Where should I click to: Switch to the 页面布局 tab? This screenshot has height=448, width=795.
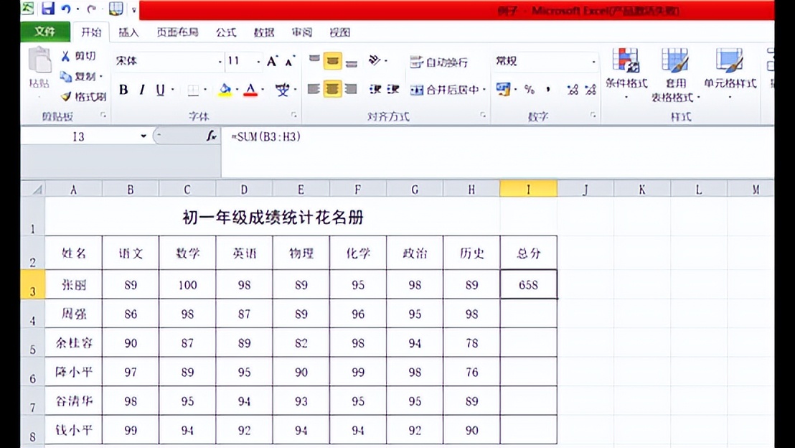177,32
